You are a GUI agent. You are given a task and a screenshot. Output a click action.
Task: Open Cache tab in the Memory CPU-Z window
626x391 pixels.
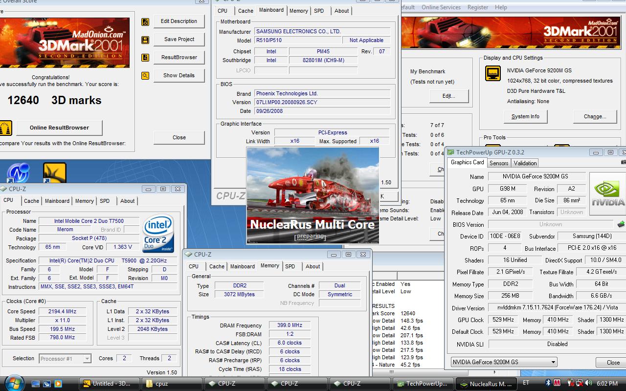(217, 266)
